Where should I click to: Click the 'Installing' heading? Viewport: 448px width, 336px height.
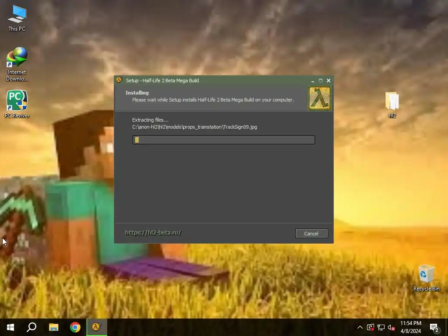137,93
